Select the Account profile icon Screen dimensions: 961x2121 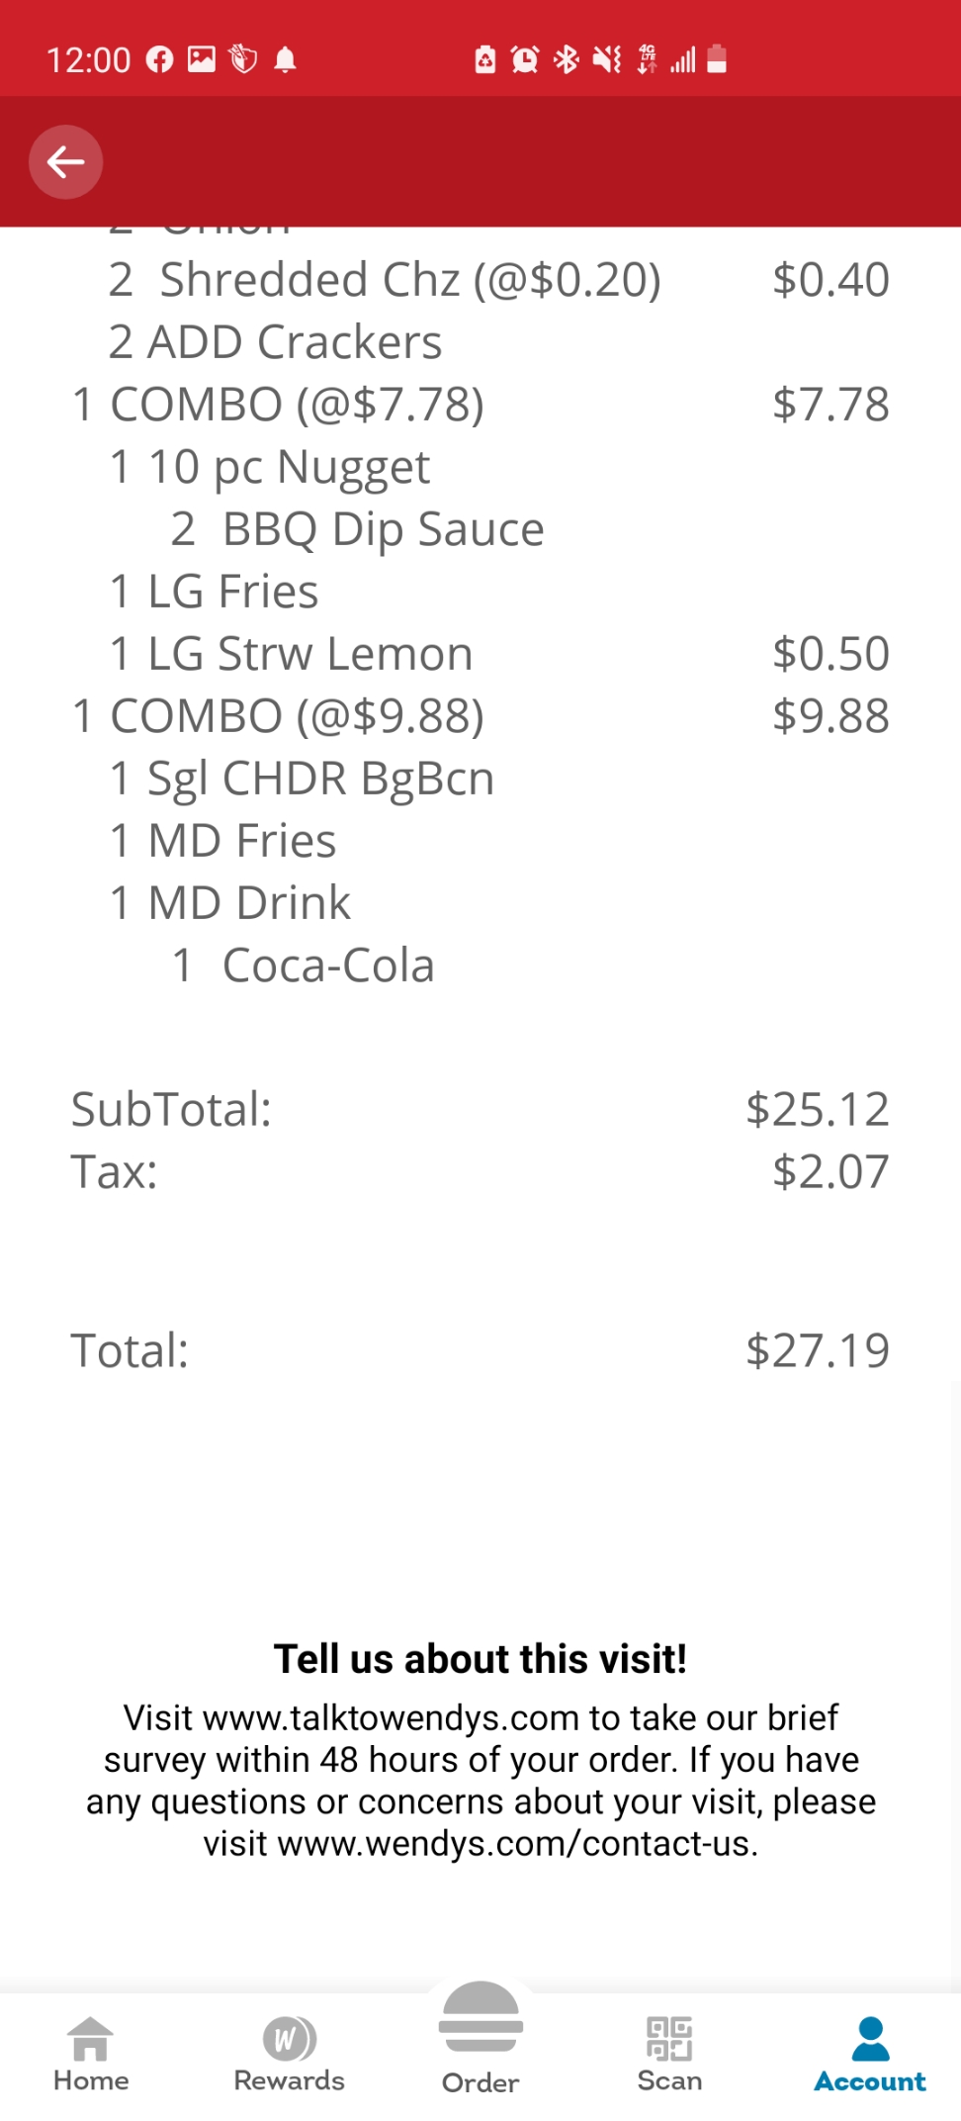pos(870,2053)
